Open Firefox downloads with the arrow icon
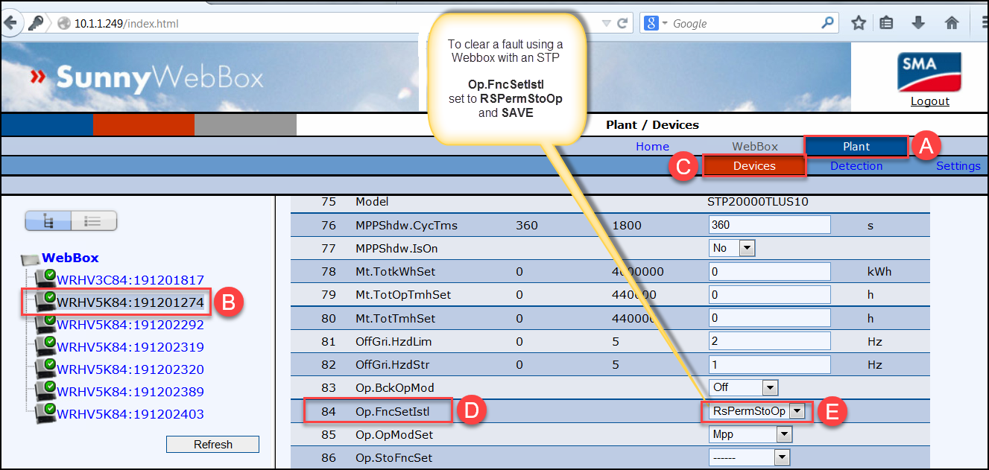This screenshot has height=470, width=989. [x=918, y=23]
